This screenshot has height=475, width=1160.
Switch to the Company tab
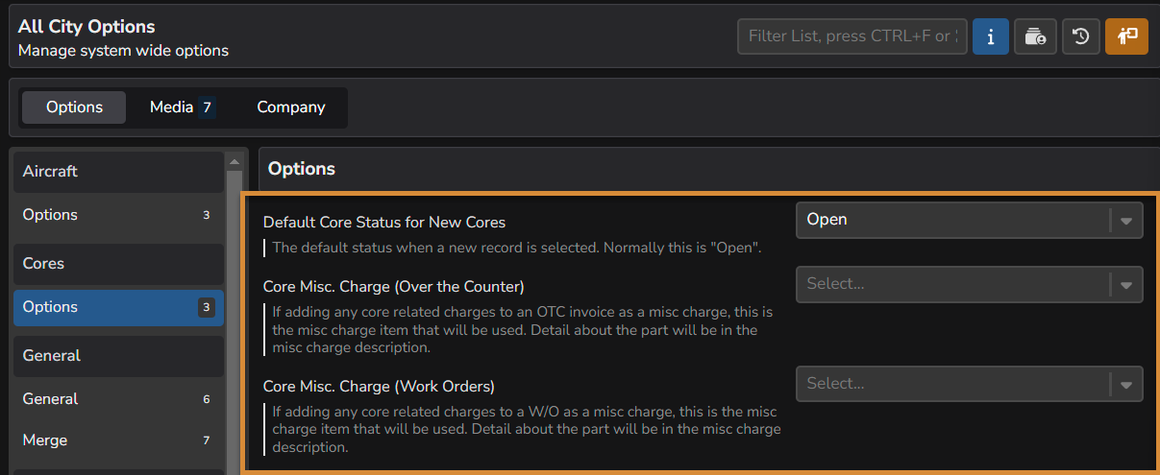pos(290,107)
